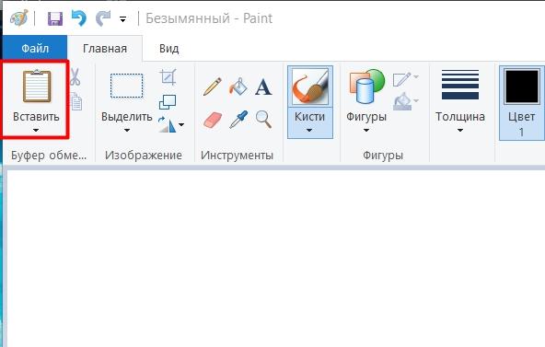545x347 pixels.
Task: Undo the last action
Action: pos(78,17)
